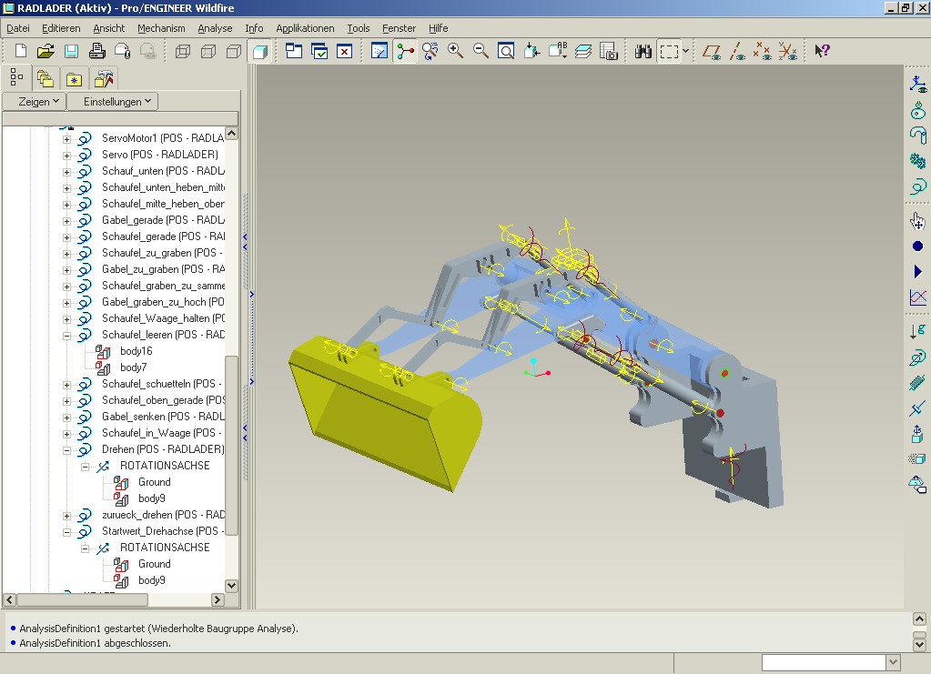Open the Applikationen menu

(305, 28)
